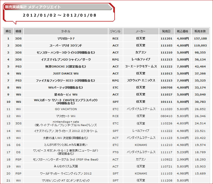Select the title 星のカービィ Wii
The height and width of the screenshot is (184, 213).
tap(66, 94)
